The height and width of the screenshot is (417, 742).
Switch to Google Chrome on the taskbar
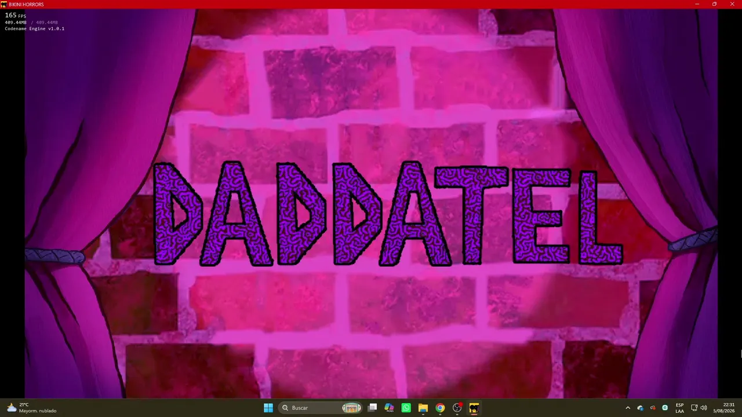pos(440,408)
